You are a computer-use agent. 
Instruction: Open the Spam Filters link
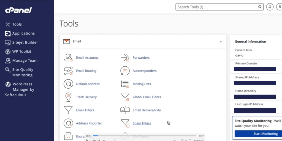pos(142,123)
